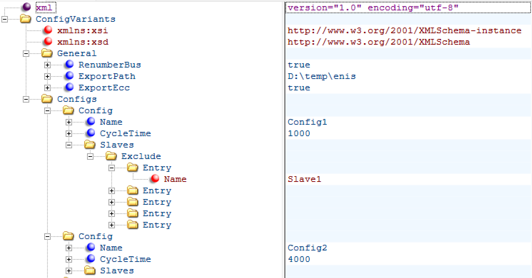
Task: Expand the Slaves node under Config2
Action: point(69,270)
